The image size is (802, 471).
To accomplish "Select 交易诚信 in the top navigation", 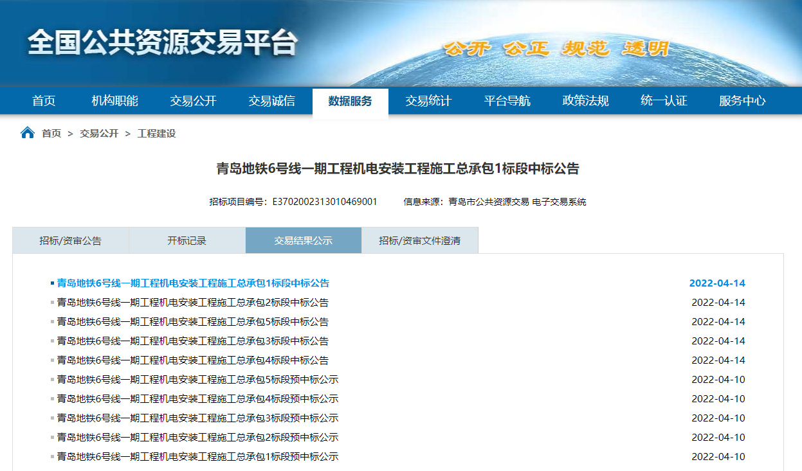I will point(271,101).
